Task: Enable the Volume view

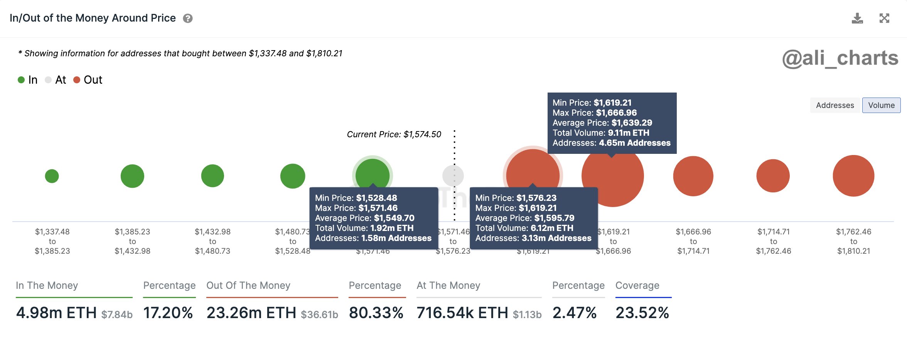Action: click(881, 105)
